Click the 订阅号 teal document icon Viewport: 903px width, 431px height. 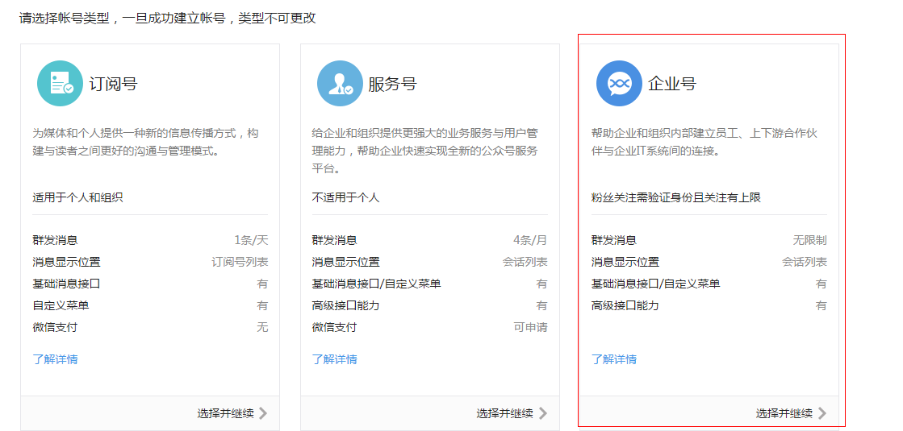[60, 83]
